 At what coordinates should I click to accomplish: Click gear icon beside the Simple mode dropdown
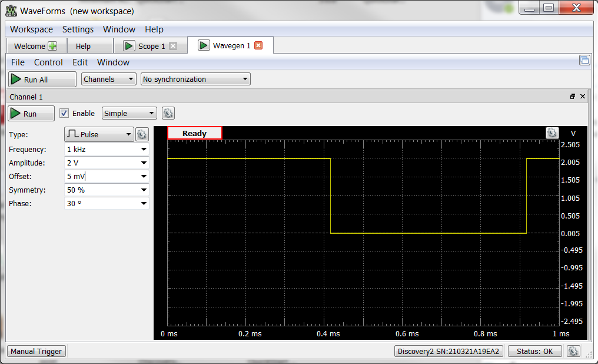point(168,113)
